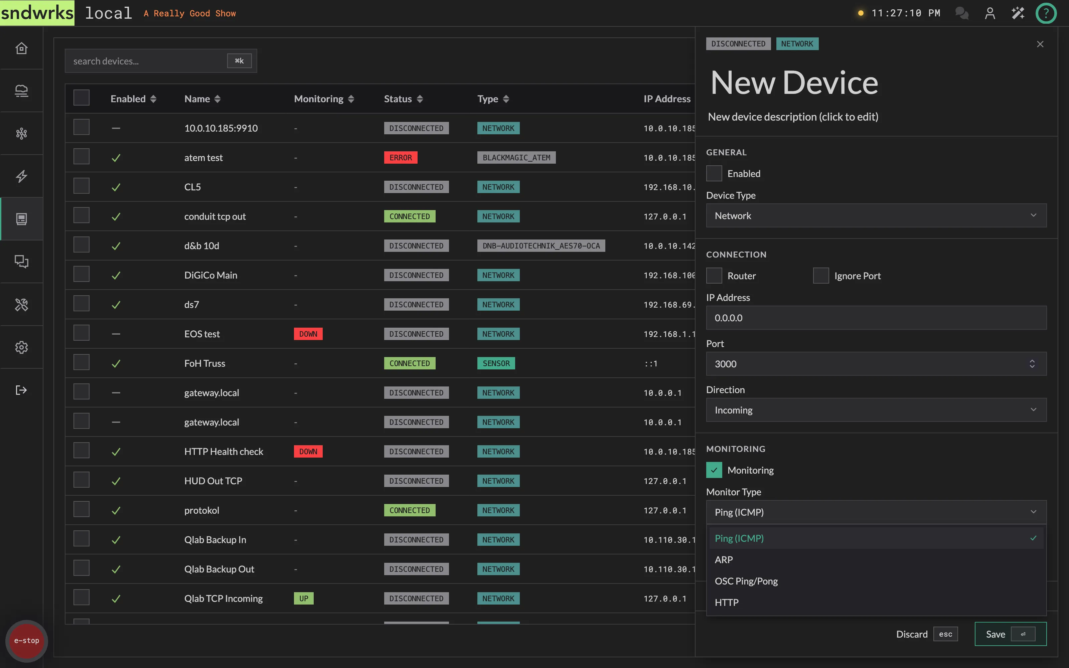Select the protokol row checkbox

(81, 509)
